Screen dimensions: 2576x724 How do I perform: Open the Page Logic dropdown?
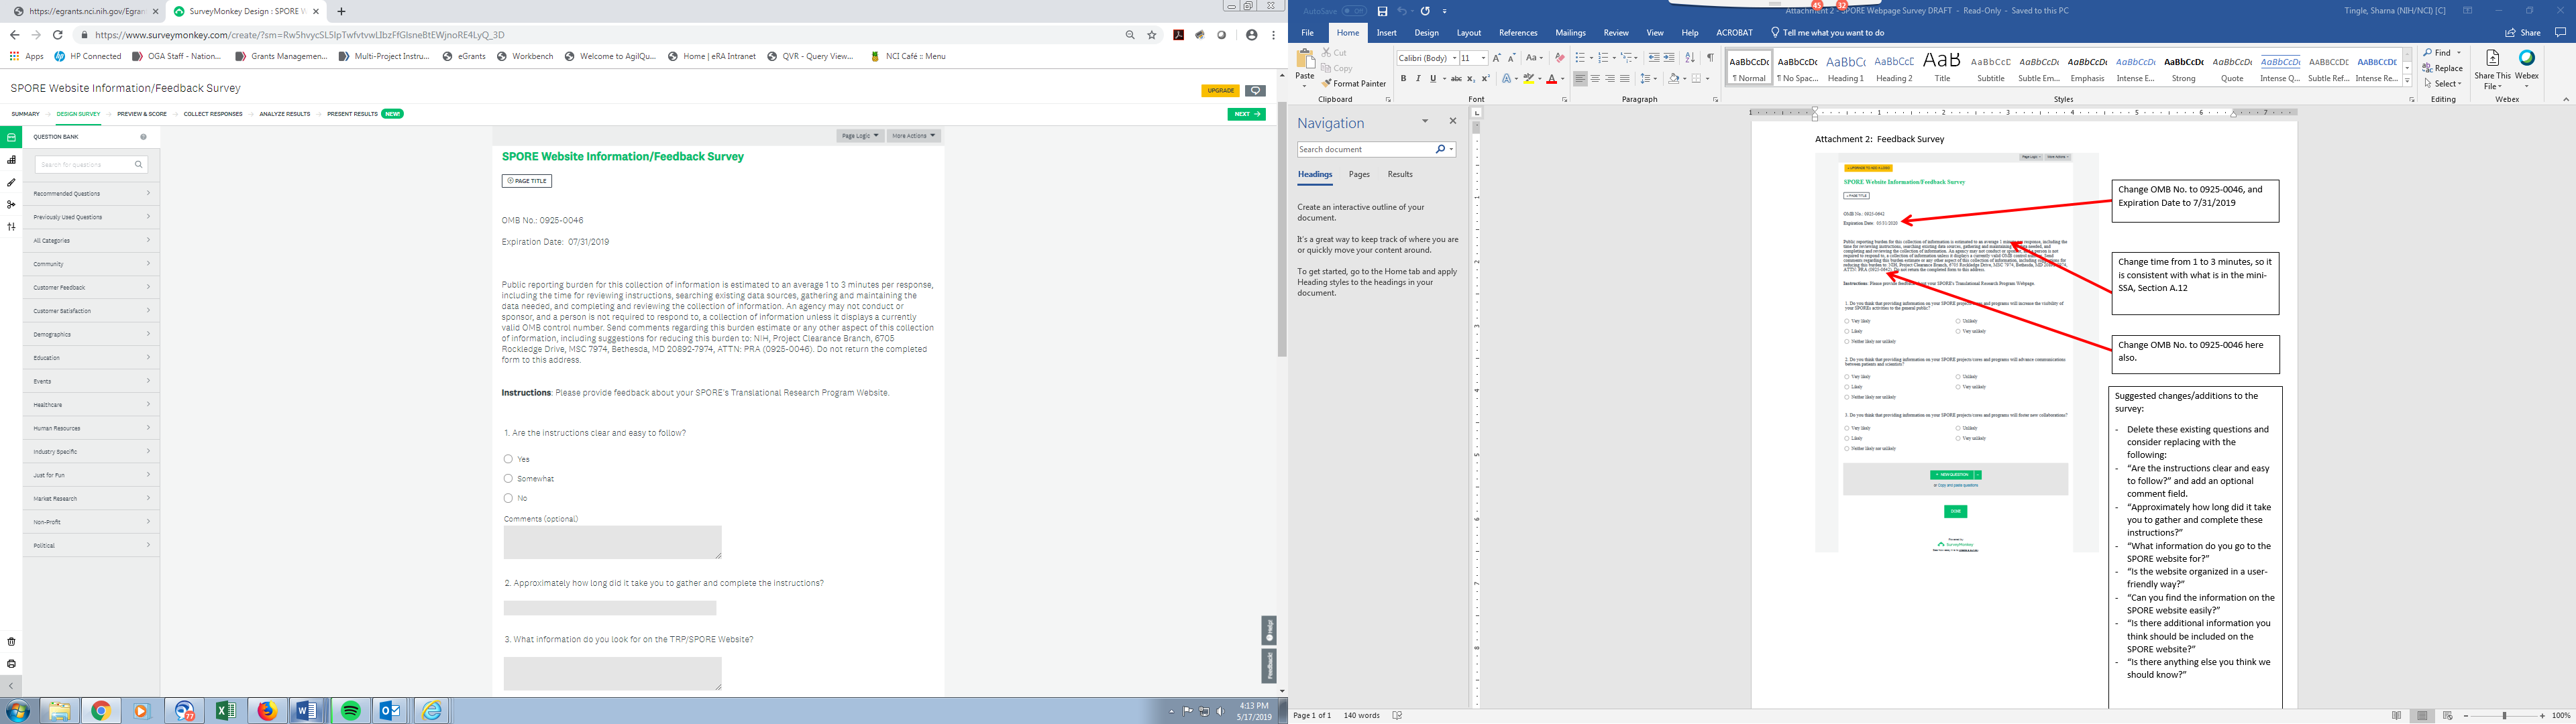860,136
